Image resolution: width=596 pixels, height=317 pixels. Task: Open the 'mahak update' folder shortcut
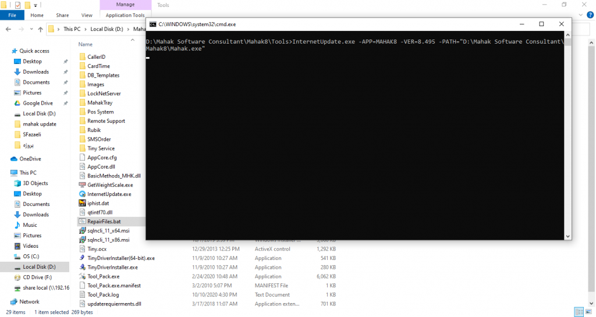[39, 124]
